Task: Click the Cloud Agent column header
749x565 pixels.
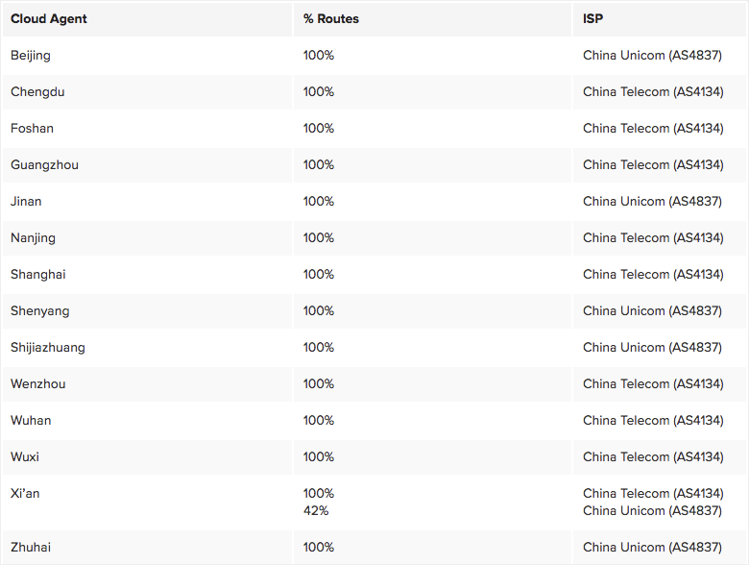Action: click(x=49, y=19)
